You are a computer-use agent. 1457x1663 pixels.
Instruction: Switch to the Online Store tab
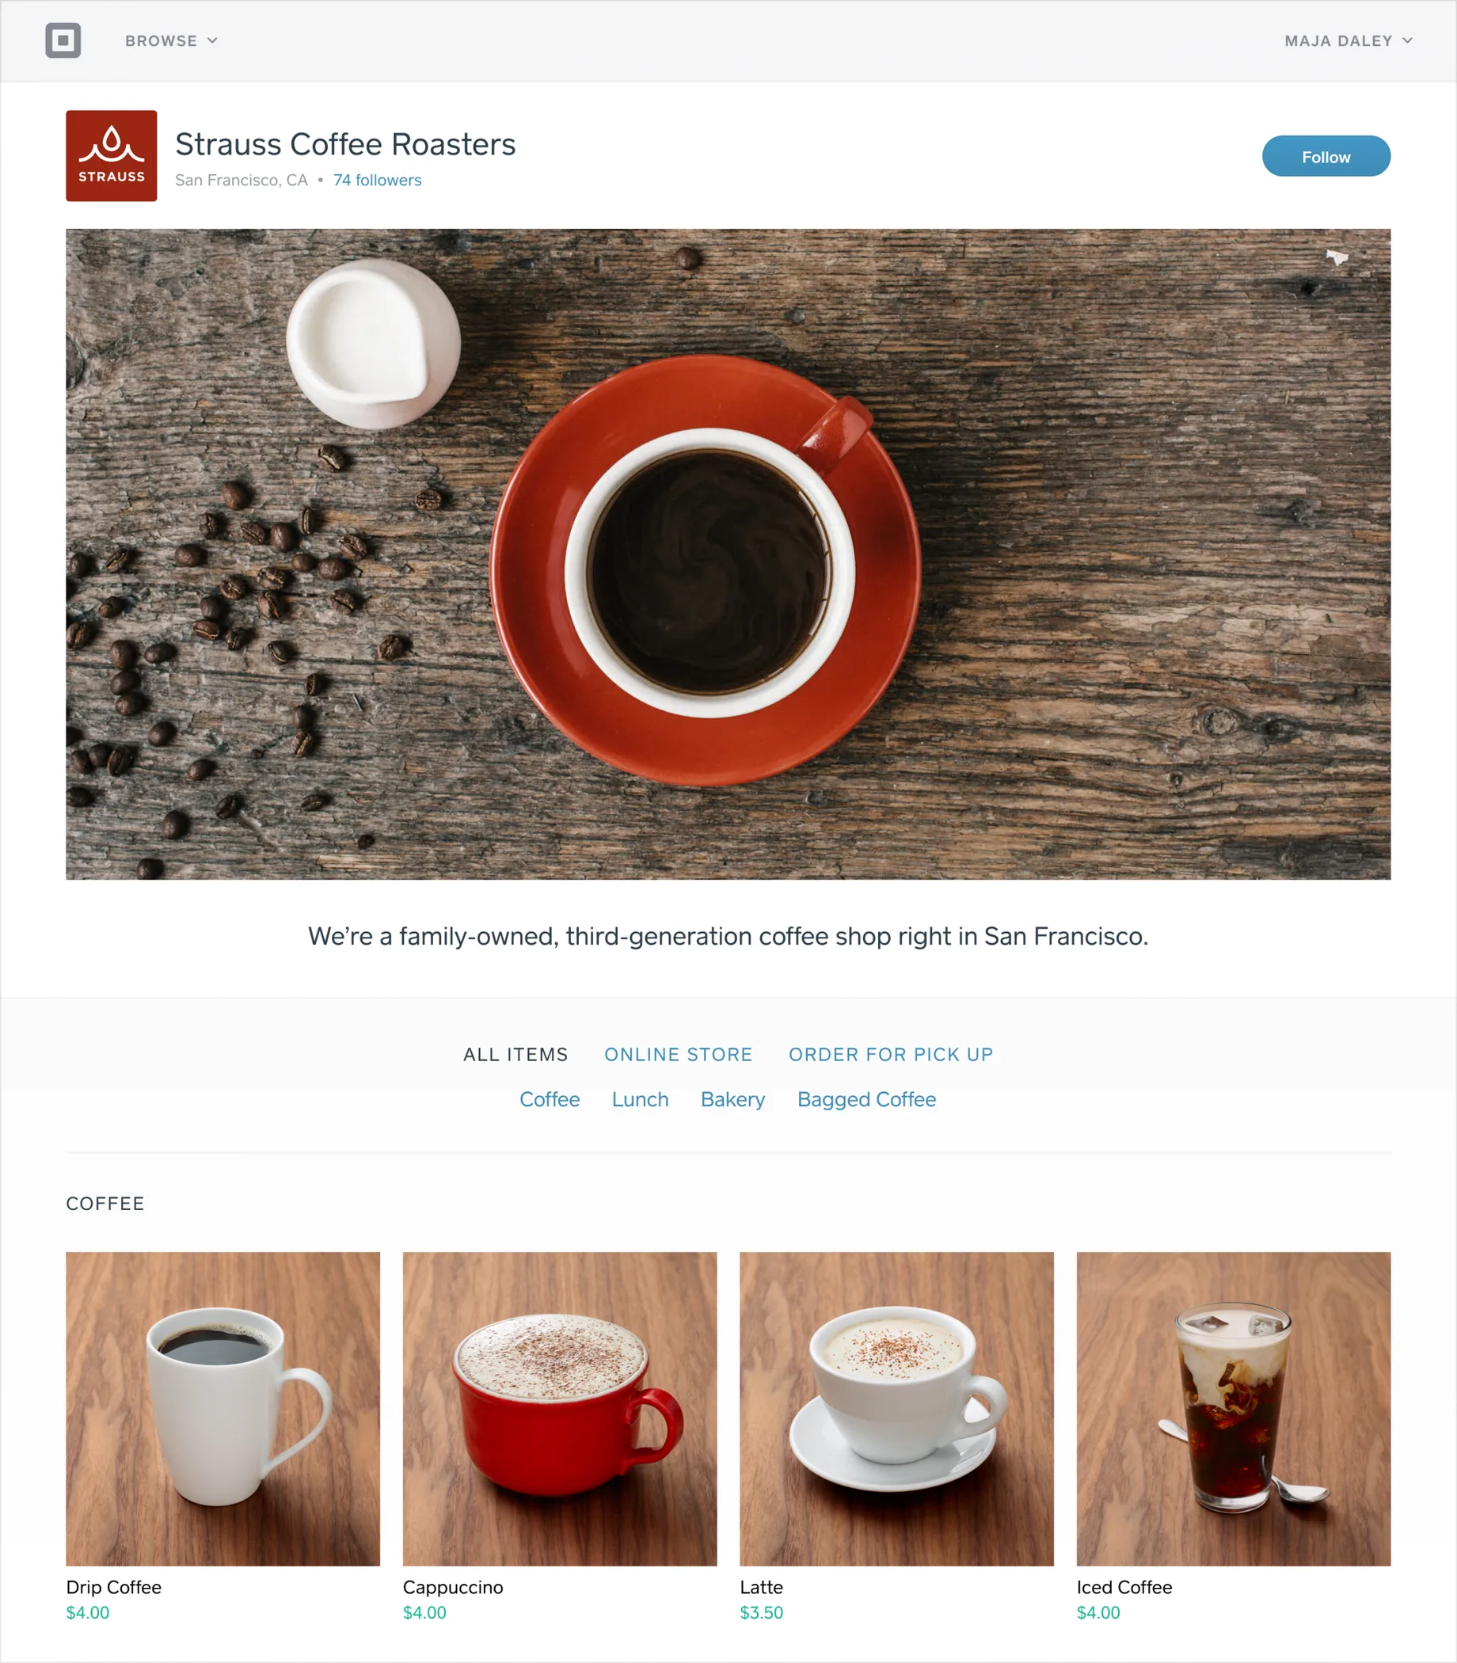tap(678, 1055)
